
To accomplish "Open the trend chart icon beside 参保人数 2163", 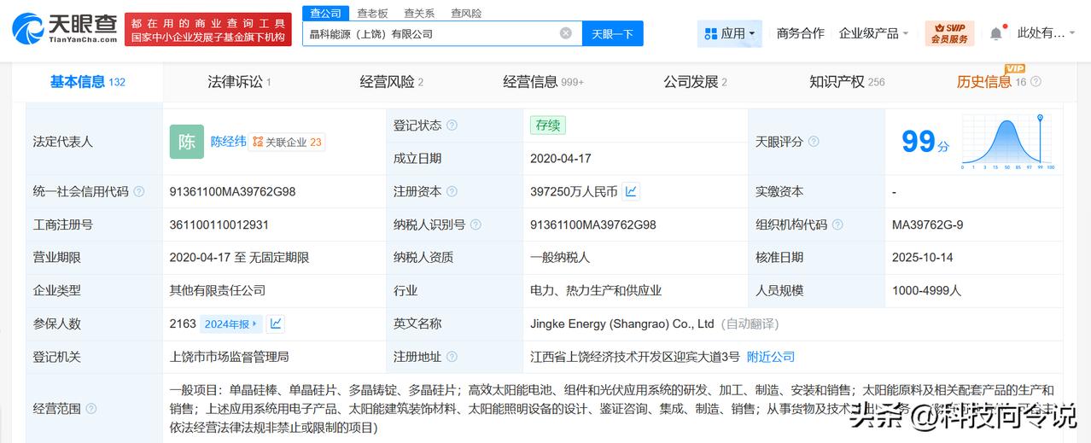I will tap(275, 324).
